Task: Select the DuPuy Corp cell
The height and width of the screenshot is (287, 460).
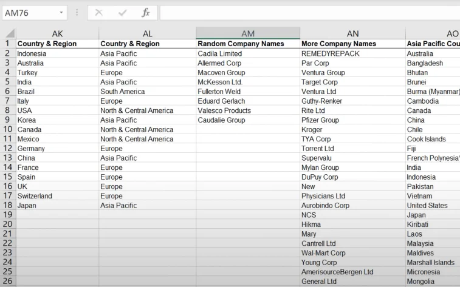Action: [352, 177]
